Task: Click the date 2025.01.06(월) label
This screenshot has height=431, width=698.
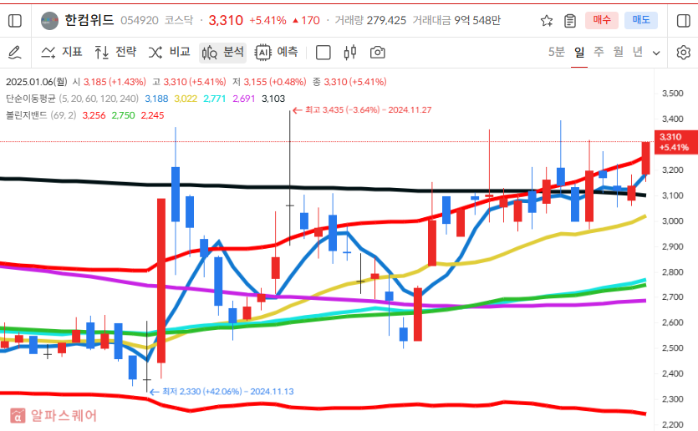Action: [37, 82]
